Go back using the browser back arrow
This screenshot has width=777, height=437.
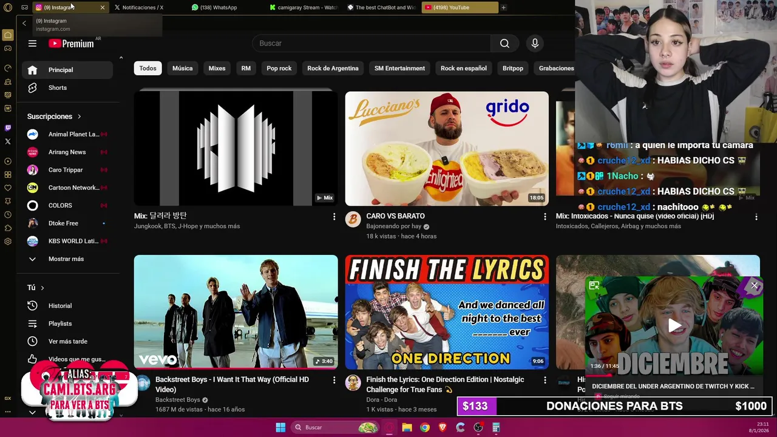tap(24, 23)
